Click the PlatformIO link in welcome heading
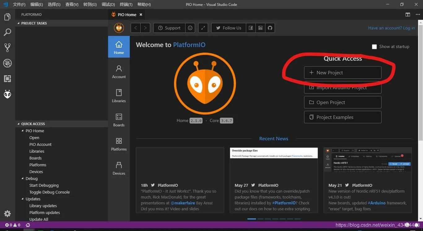 tap(189, 45)
